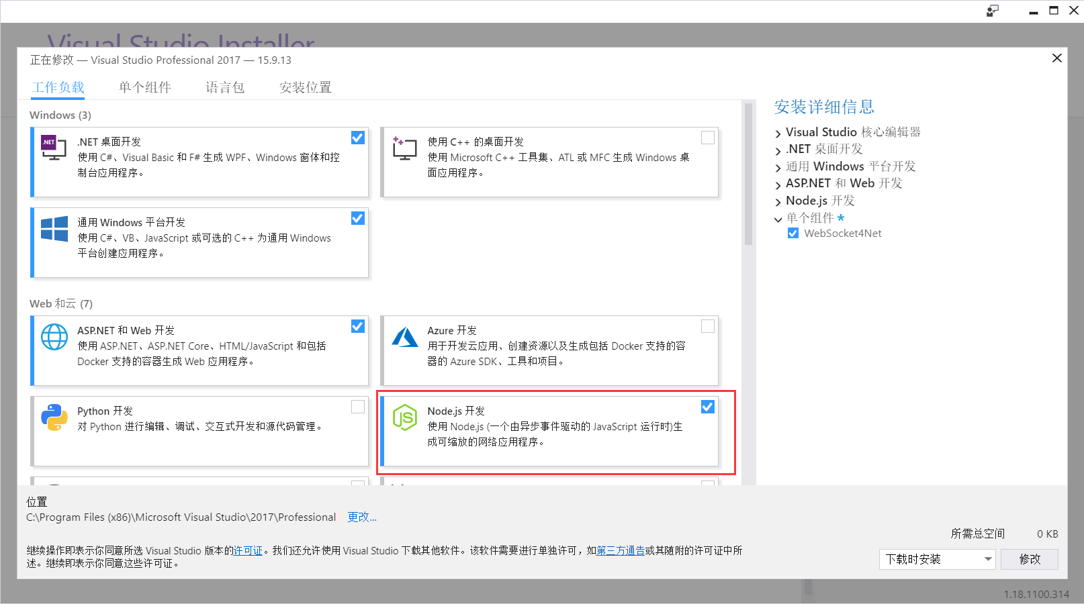
Task: Click the 更改... link to change location
Action: click(361, 517)
